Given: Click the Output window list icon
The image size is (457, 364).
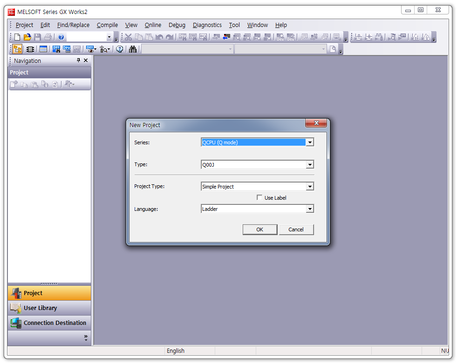Looking at the screenshot, I should [x=43, y=49].
